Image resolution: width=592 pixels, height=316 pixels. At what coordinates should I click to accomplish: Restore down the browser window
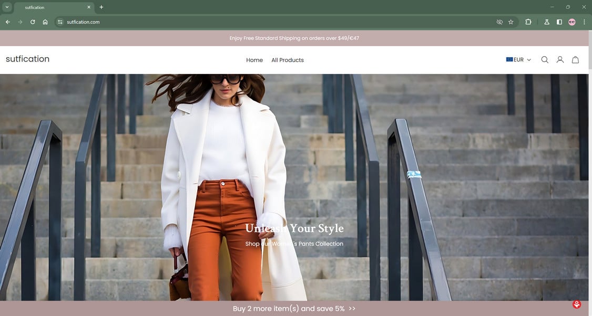coord(568,7)
